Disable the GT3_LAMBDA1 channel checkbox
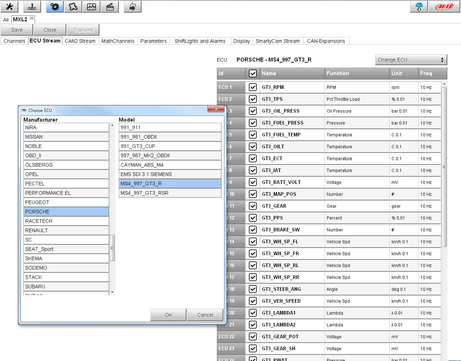 pos(252,313)
